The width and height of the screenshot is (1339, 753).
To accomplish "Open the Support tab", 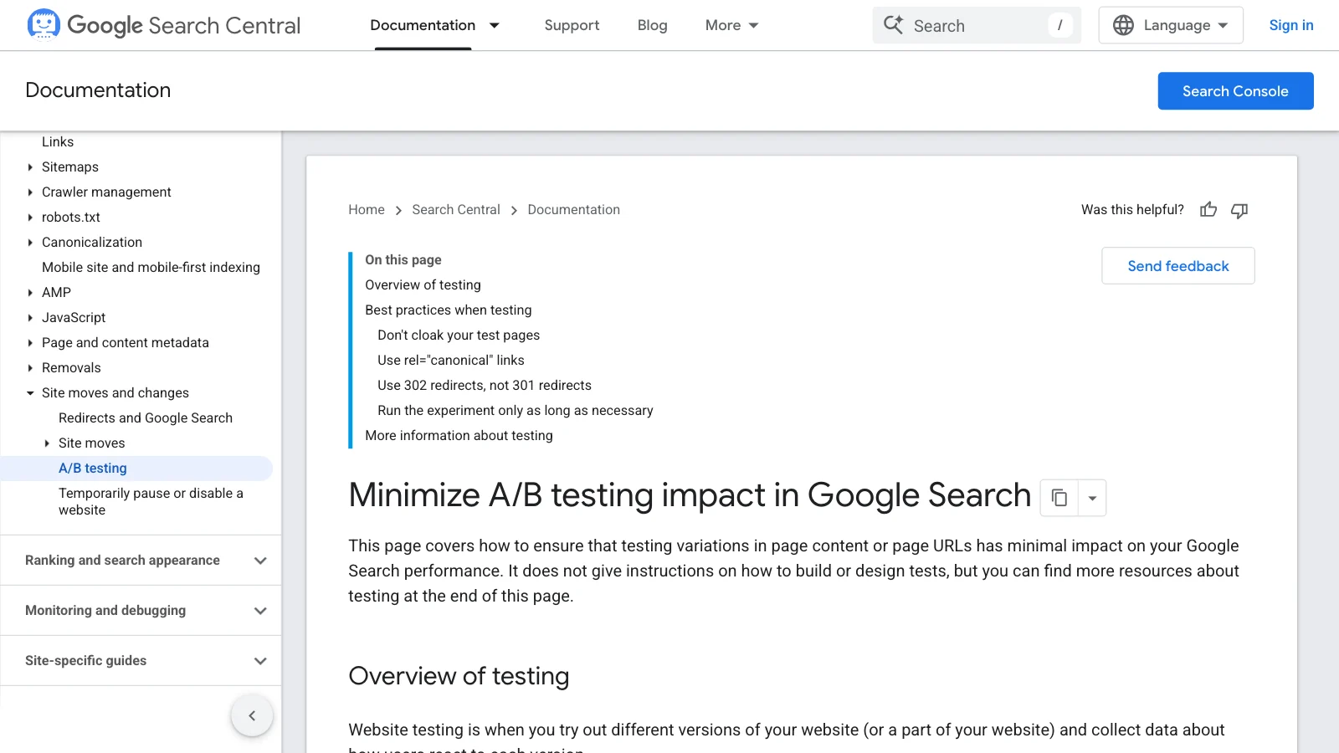I will pos(572,25).
